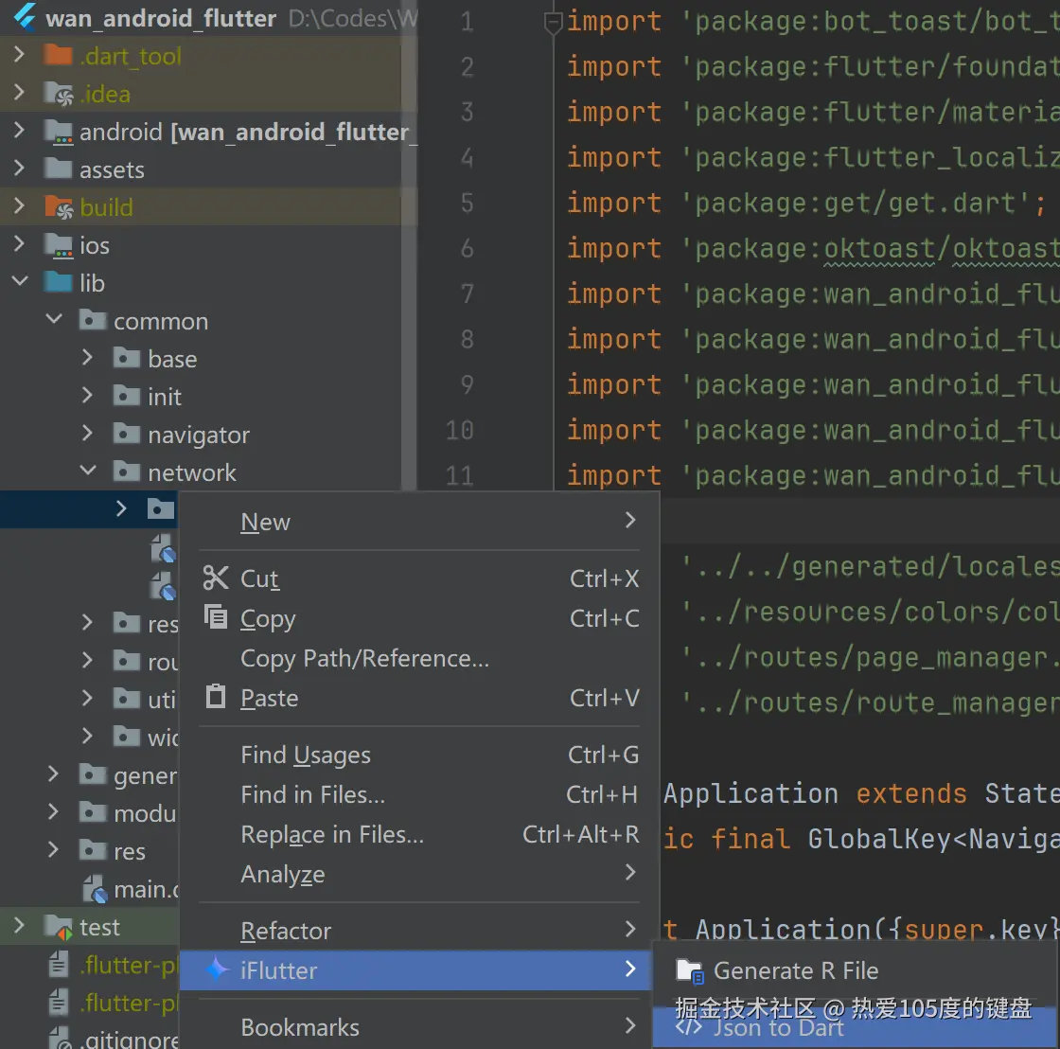Expand the android folder node

[20, 130]
